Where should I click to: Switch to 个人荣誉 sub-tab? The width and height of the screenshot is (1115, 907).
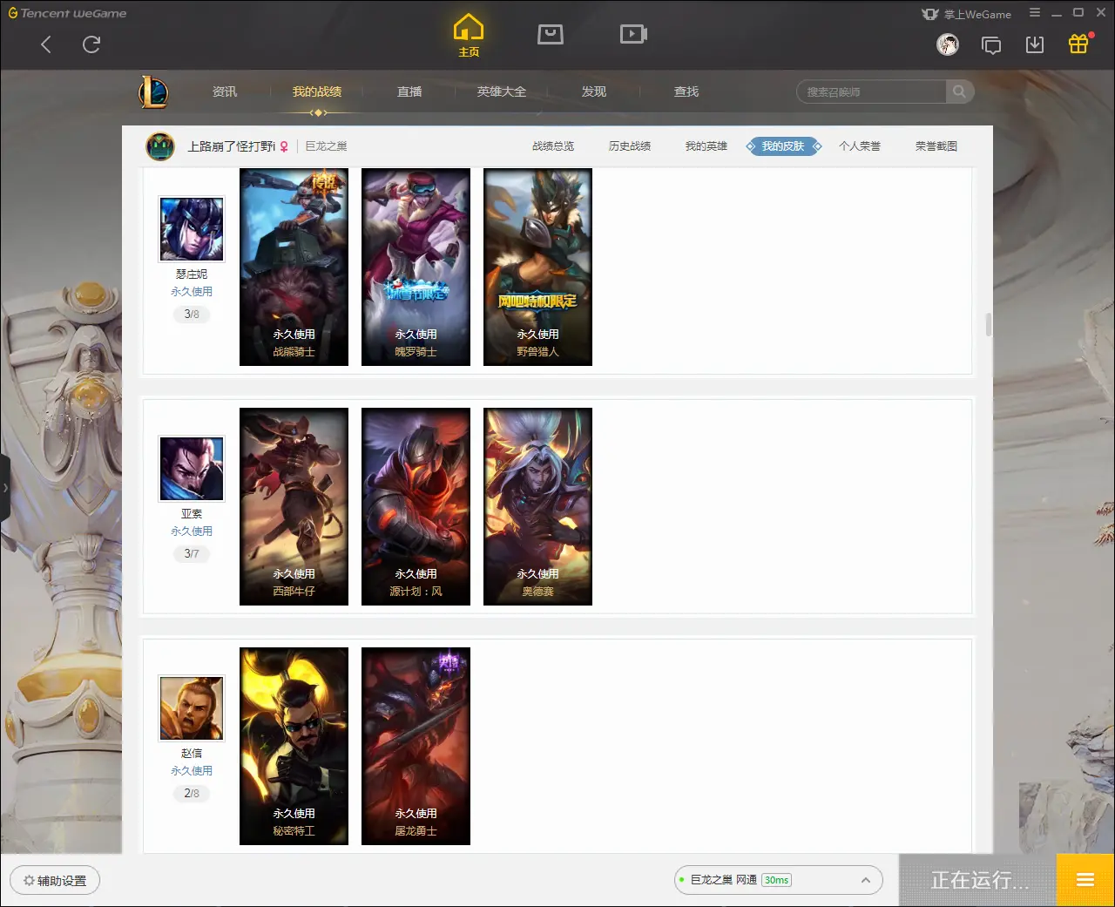click(x=860, y=146)
